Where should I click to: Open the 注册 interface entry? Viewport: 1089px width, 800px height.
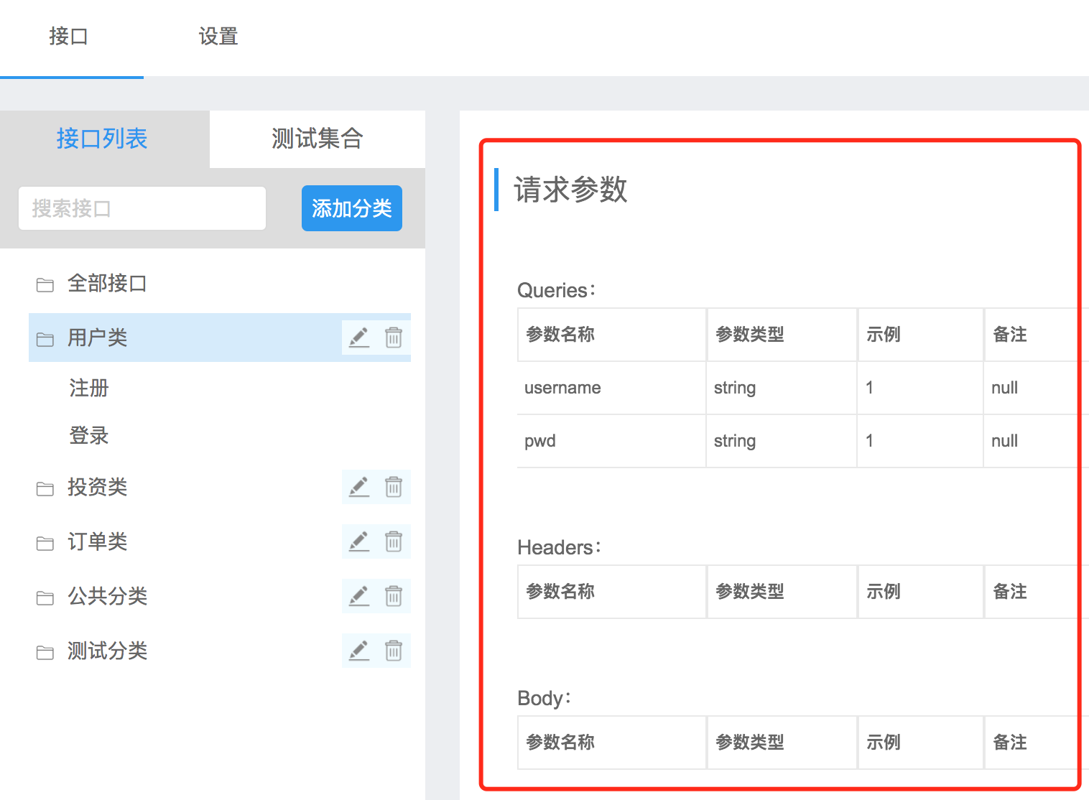(88, 388)
